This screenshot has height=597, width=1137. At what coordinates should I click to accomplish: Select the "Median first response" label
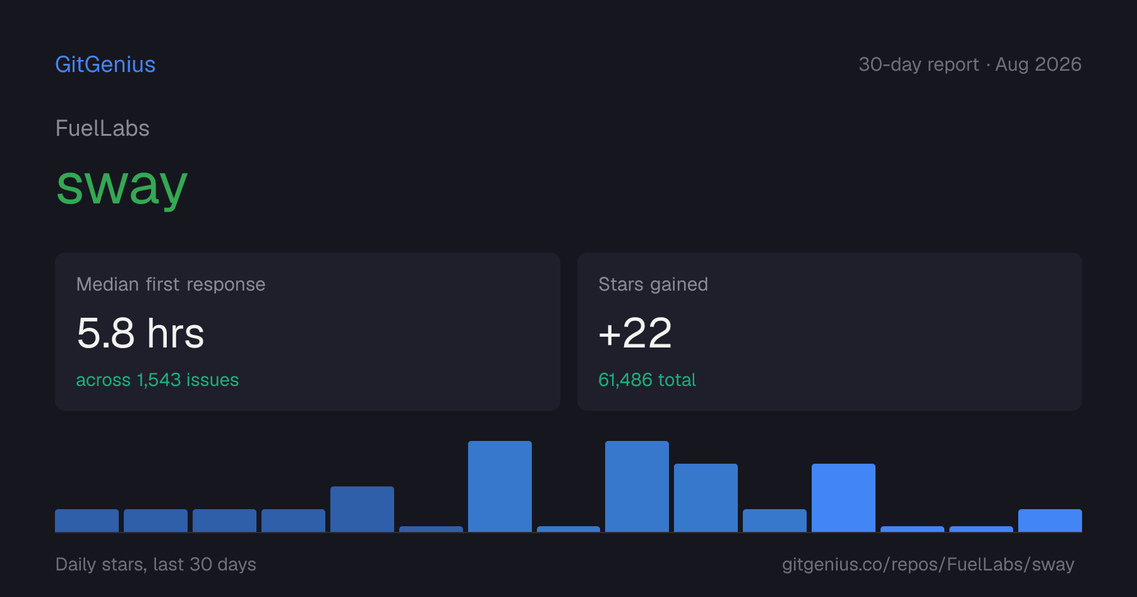pyautogui.click(x=171, y=284)
